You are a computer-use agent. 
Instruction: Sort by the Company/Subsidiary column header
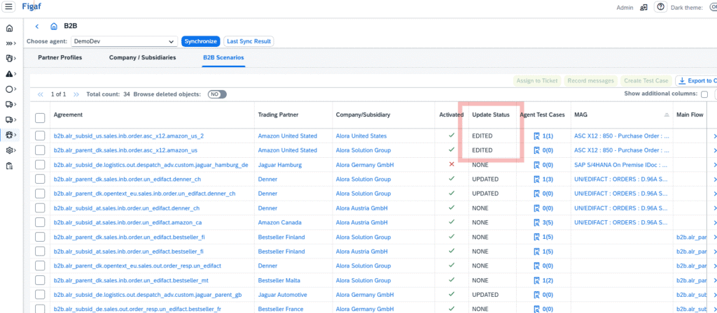pyautogui.click(x=363, y=115)
